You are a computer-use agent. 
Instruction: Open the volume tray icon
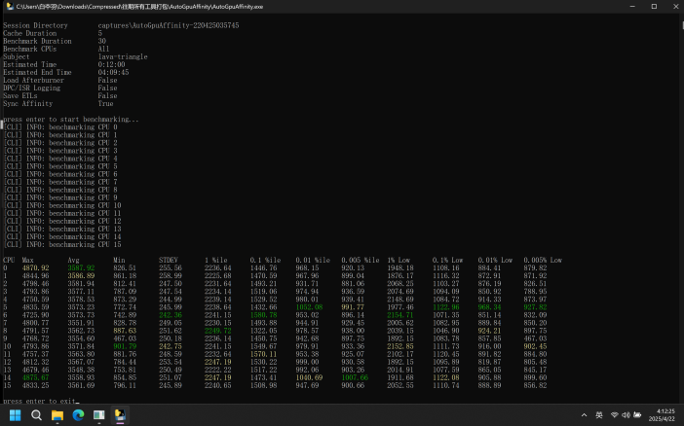(x=626, y=415)
